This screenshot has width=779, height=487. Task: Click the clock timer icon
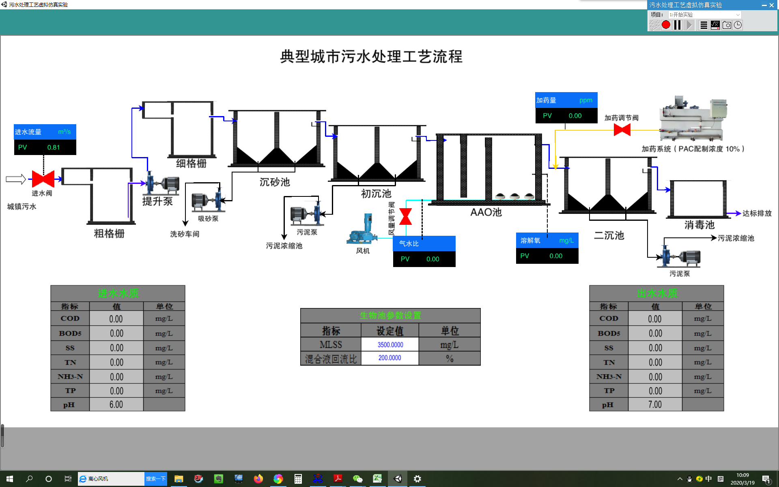(x=738, y=25)
